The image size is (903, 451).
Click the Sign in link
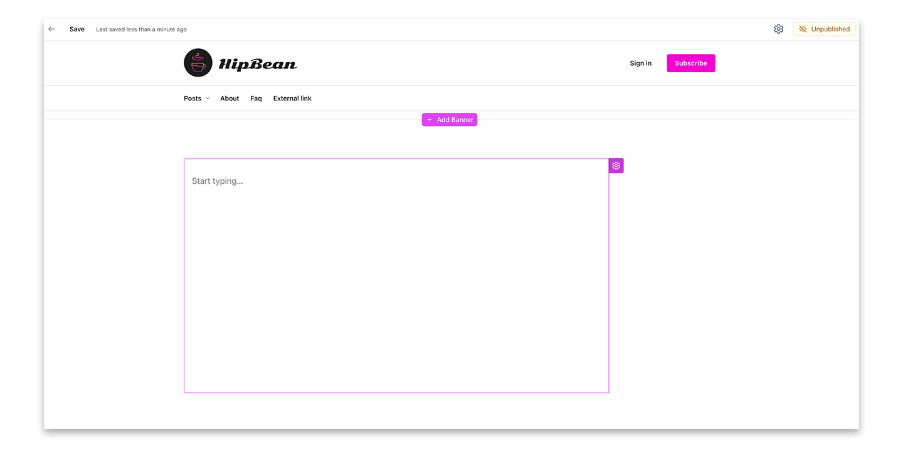(x=640, y=63)
